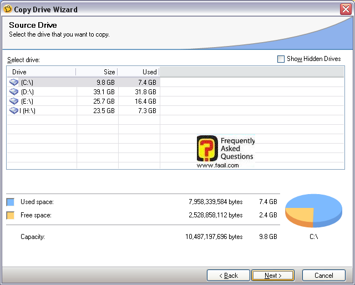Open the www.faqil.com link
The width and height of the screenshot is (355, 285).
tap(217, 165)
